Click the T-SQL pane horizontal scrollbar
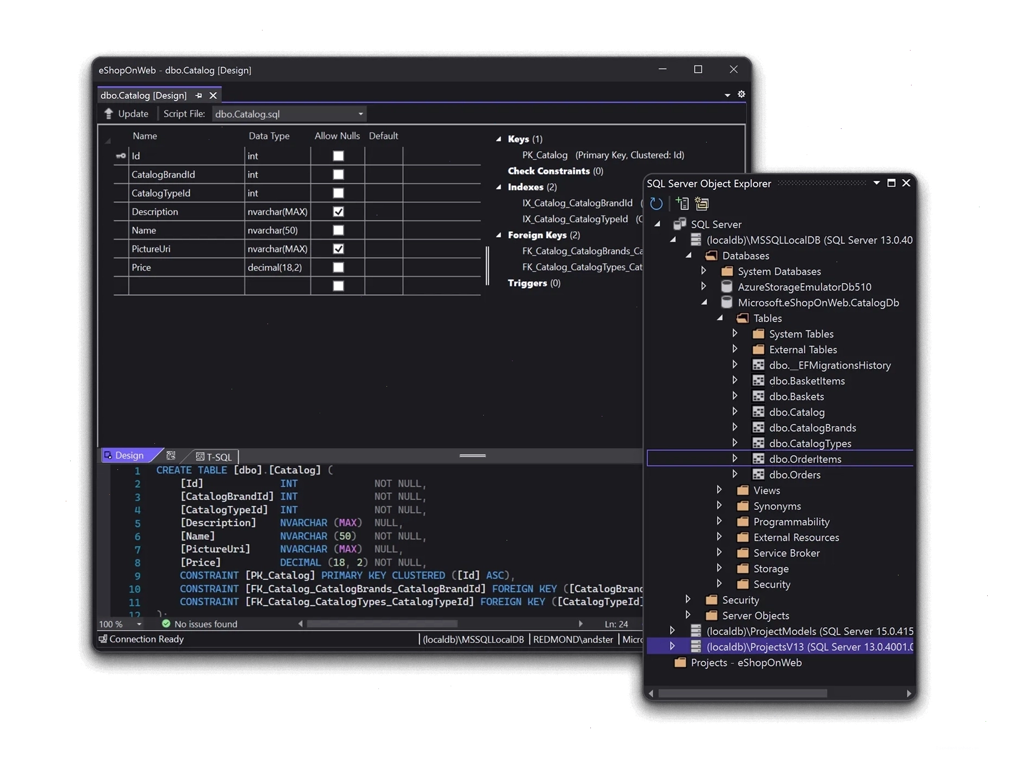The width and height of the screenshot is (1010, 757). click(382, 624)
